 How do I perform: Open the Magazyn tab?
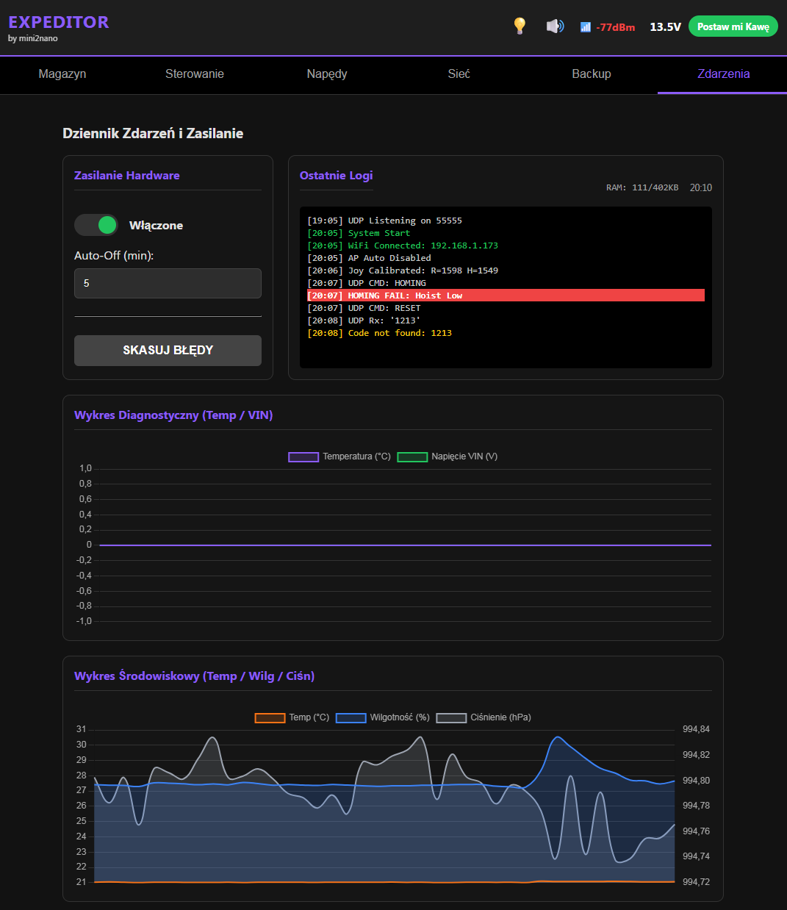coord(62,74)
